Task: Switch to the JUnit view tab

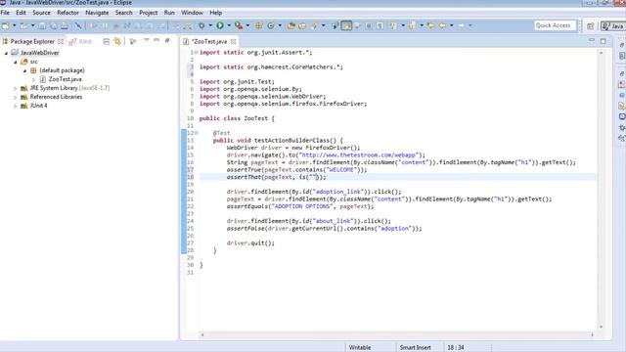Action: tap(81, 41)
